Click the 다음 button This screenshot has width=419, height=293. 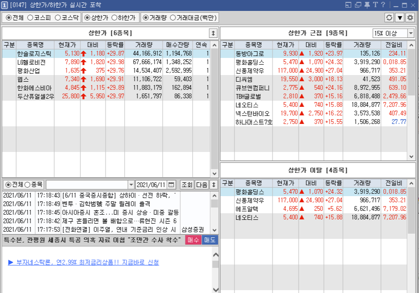click(202, 185)
